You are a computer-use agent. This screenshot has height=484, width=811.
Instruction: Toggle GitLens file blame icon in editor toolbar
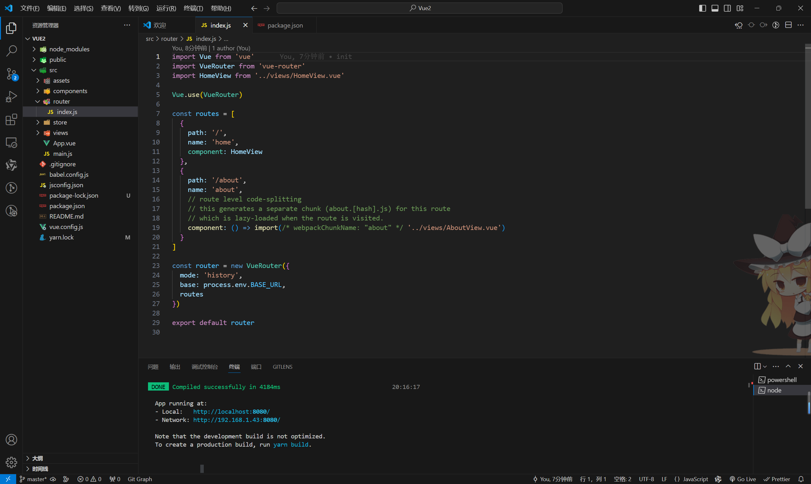776,25
